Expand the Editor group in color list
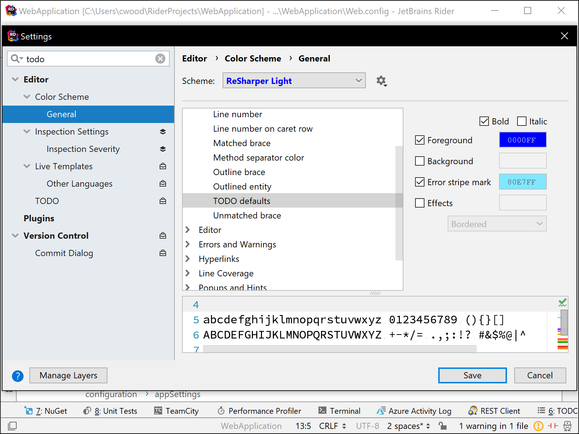The width and height of the screenshot is (579, 434). (x=187, y=230)
